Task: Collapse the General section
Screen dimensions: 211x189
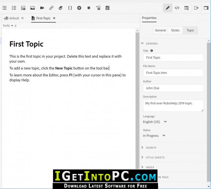Action: point(143,44)
